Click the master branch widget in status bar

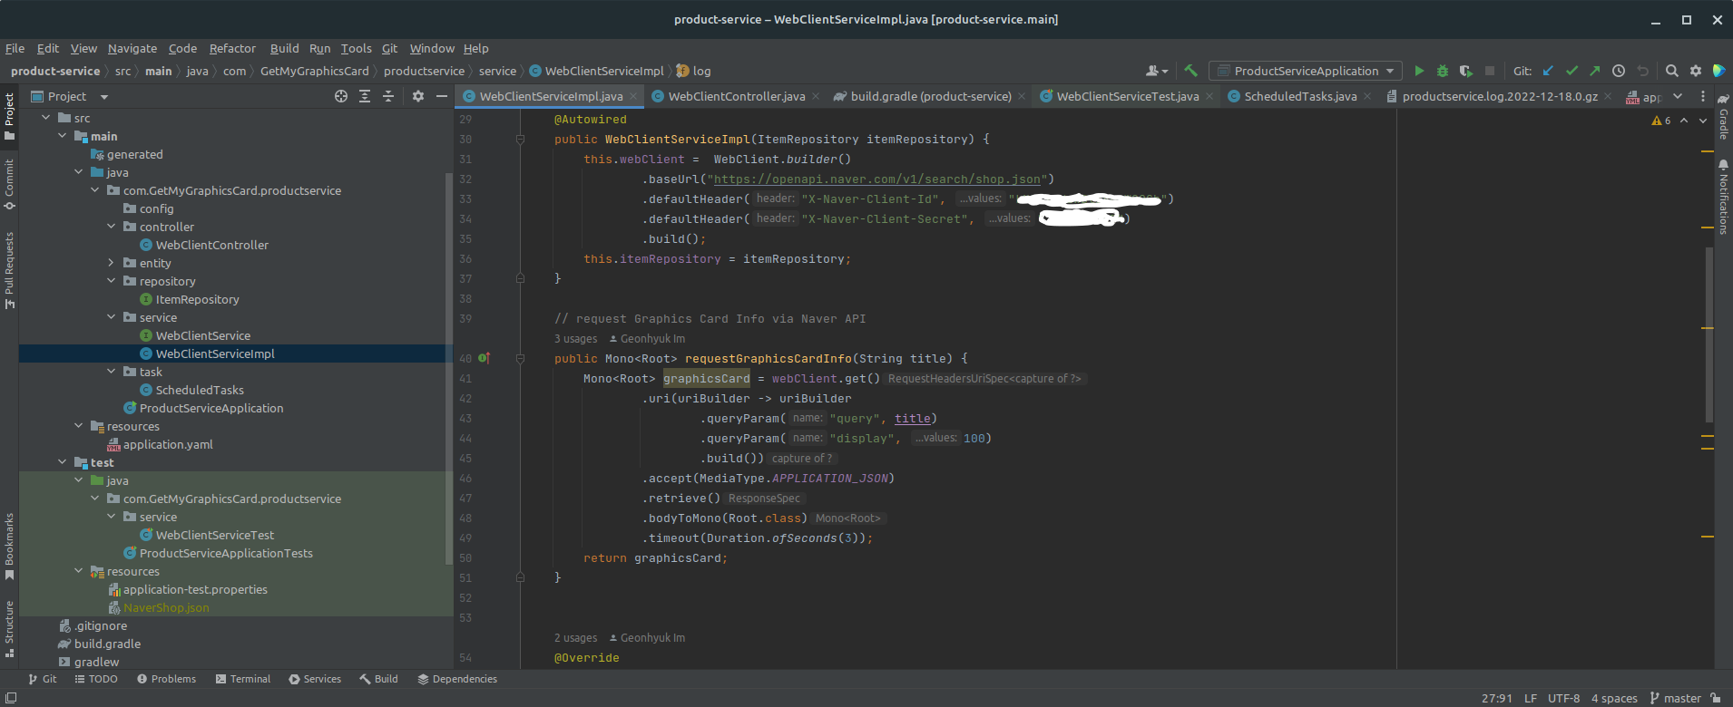[x=1675, y=698]
